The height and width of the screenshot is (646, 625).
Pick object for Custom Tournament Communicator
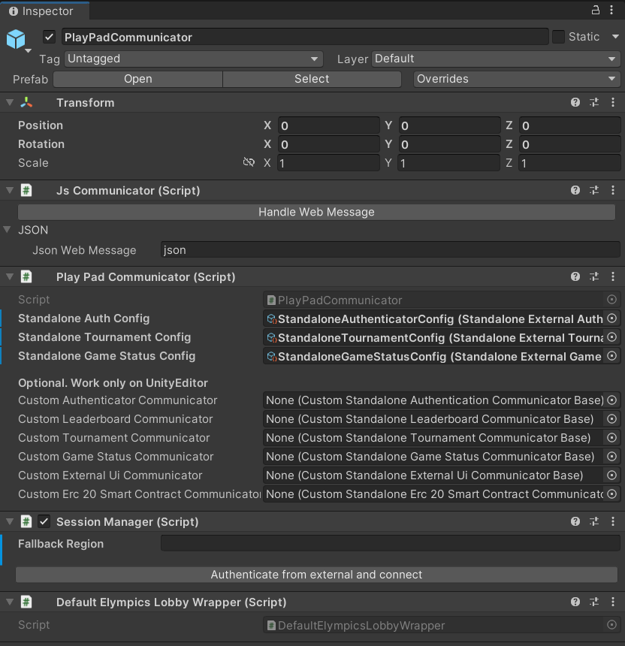point(611,437)
